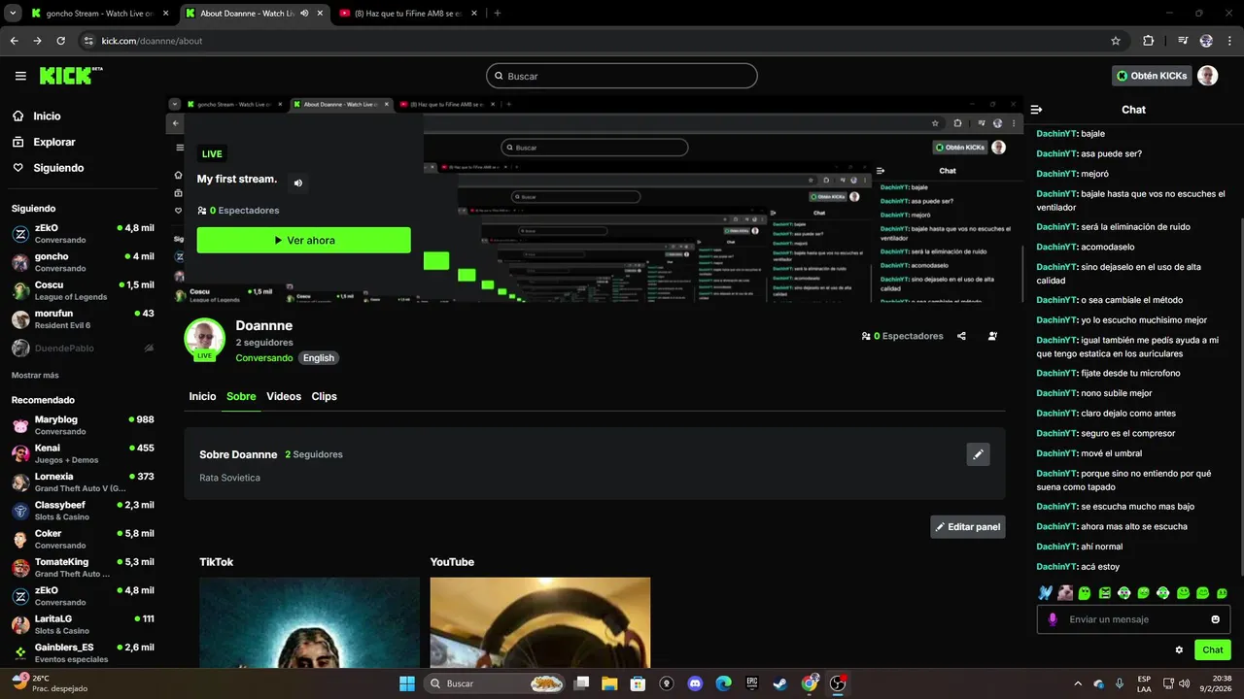Viewport: 1244px width, 699px height.
Task: Collapse the chat panel with arrow icon
Action: (1036, 110)
